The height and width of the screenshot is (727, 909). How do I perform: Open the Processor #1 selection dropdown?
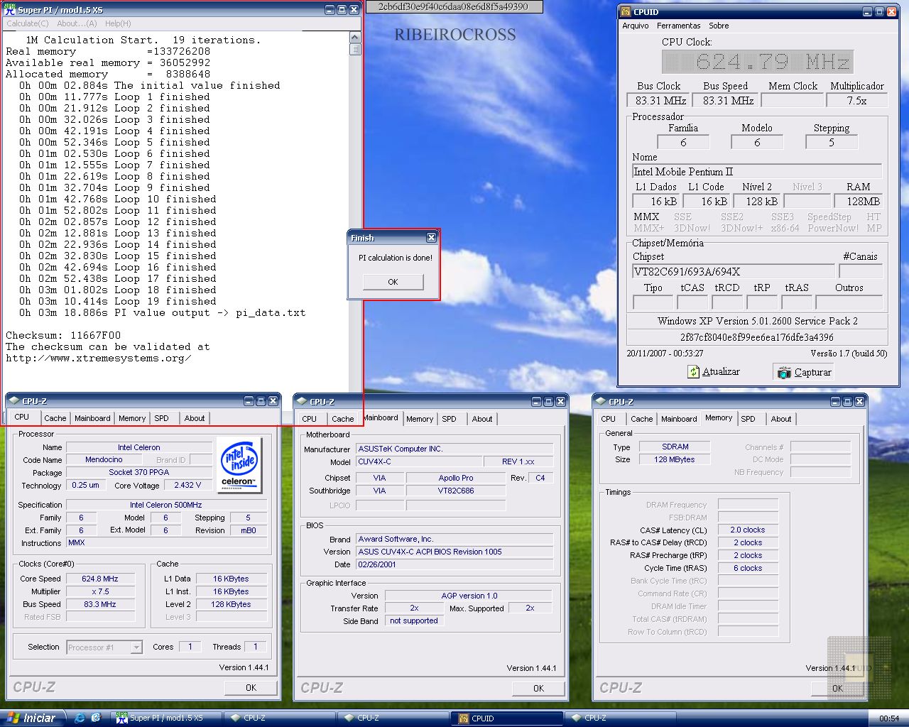(136, 647)
